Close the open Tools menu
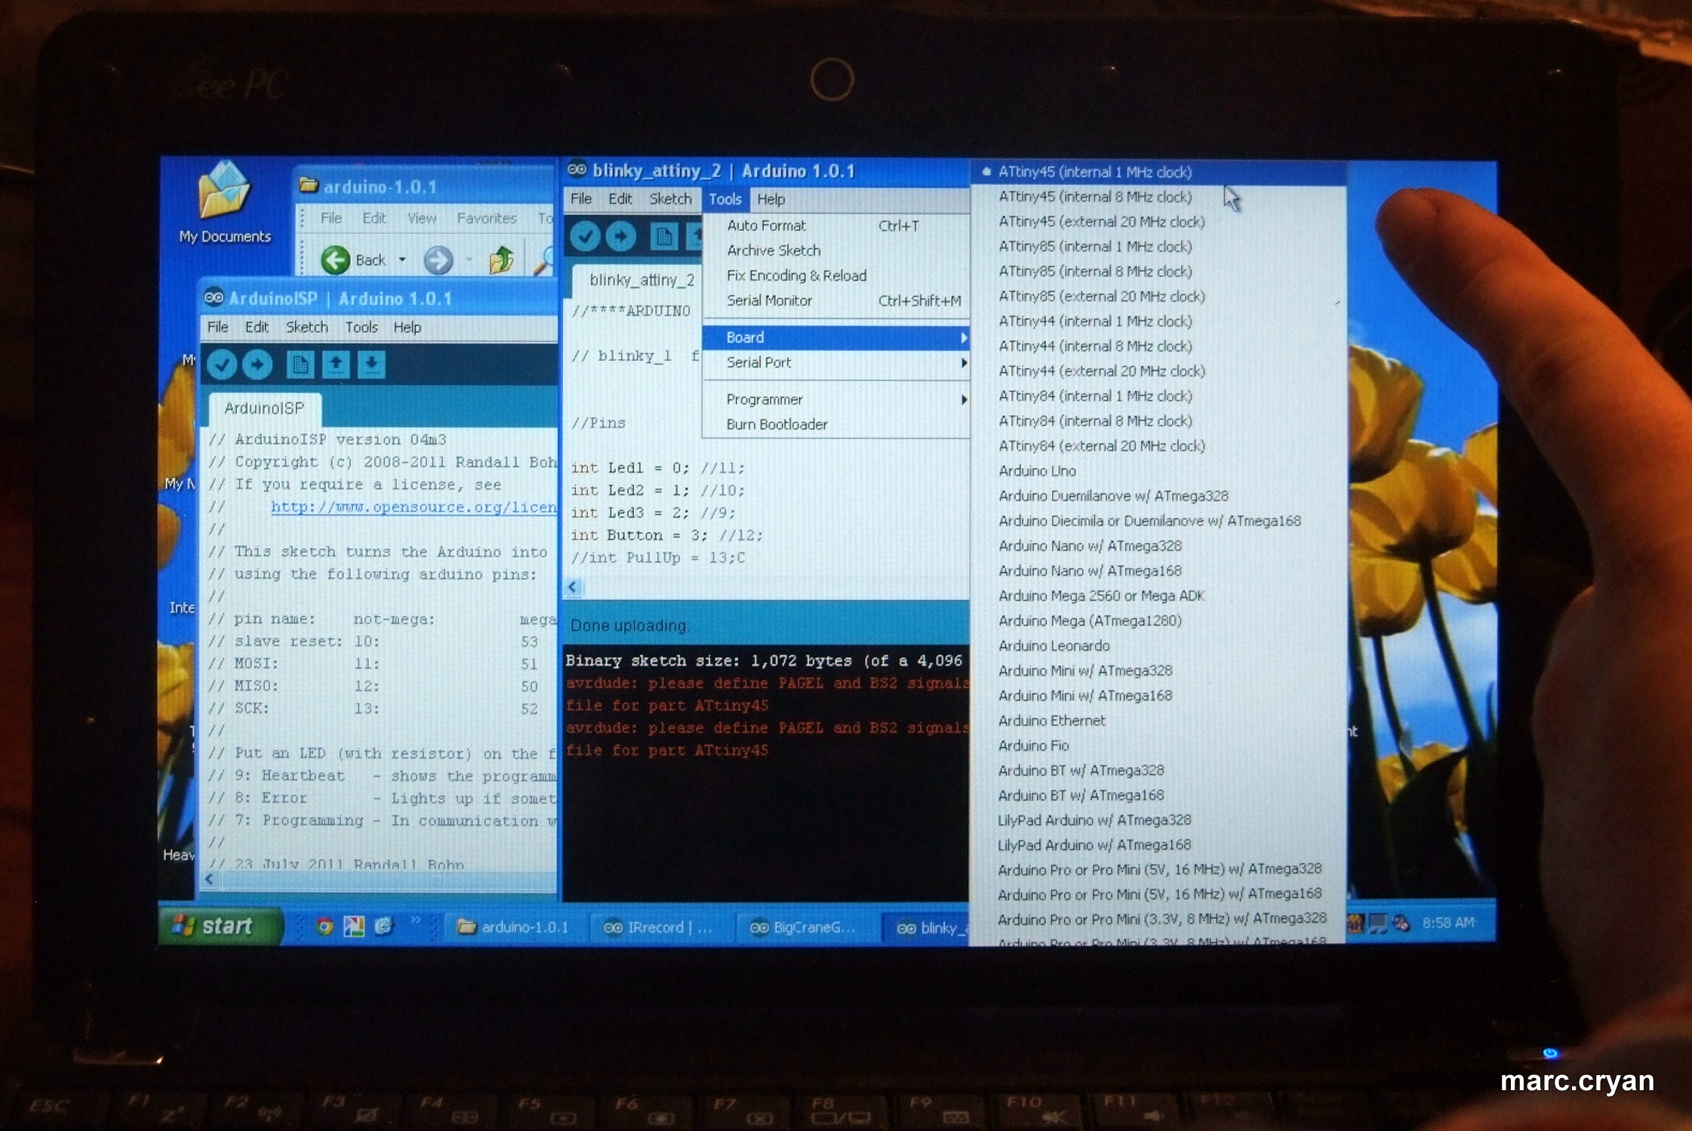The image size is (1692, 1131). [725, 199]
